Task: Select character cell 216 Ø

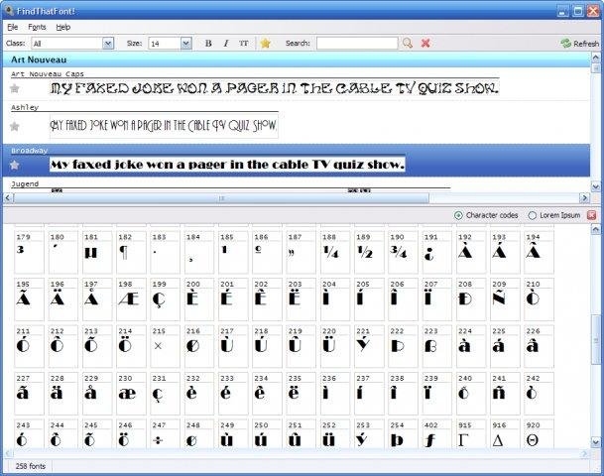Action: click(199, 346)
